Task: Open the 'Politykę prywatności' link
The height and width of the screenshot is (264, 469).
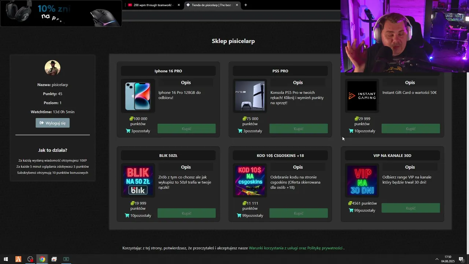Action: click(x=325, y=248)
